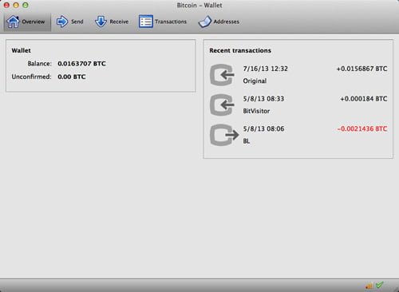The width and height of the screenshot is (399, 292).
Task: Click incoming icon for Original transaction
Action: (222, 75)
